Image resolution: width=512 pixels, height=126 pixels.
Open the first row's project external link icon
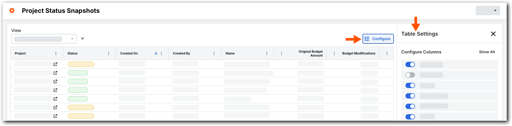tap(55, 64)
